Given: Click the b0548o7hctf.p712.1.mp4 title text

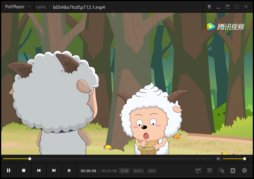Looking at the screenshot, I should tap(79, 7).
